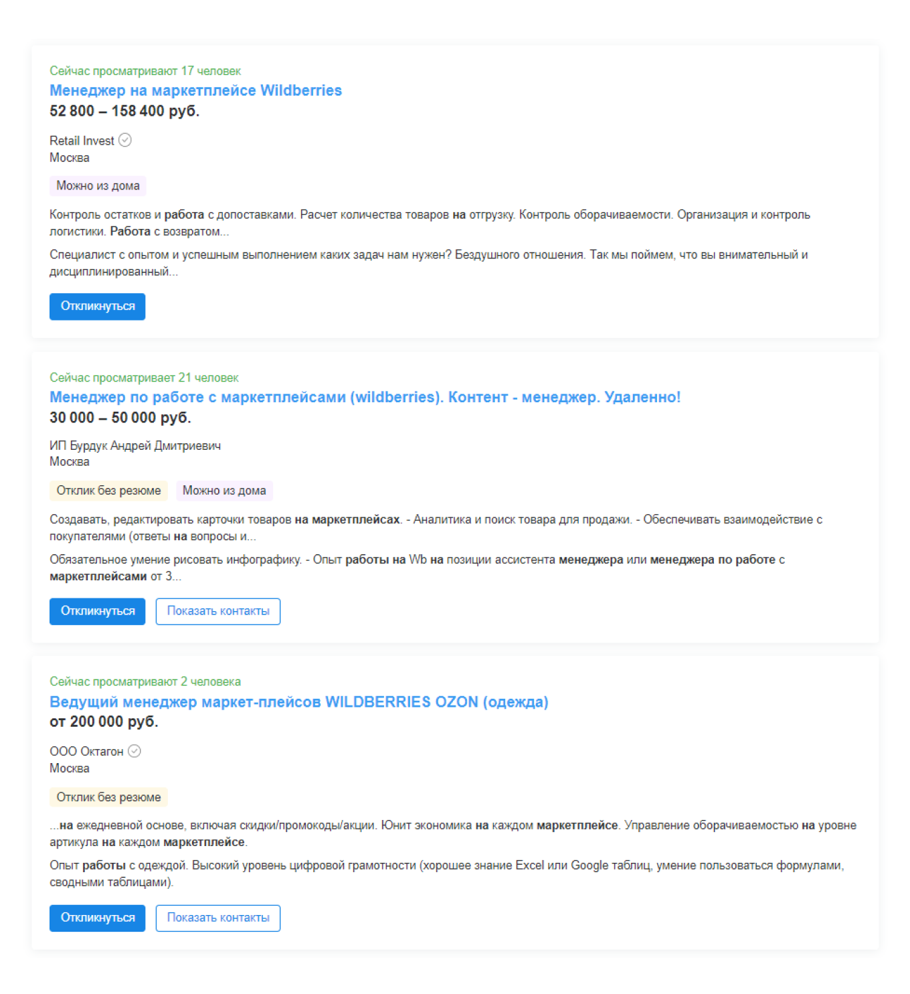
Task: Select Можно из дома tag on ИП Бурдук job
Action: pyautogui.click(x=224, y=491)
